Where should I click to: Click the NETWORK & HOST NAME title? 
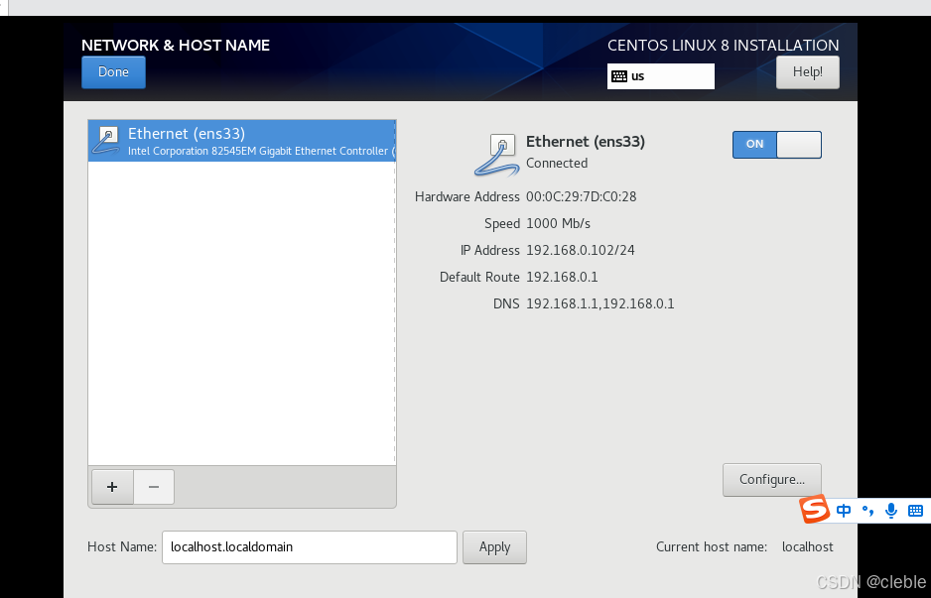pyautogui.click(x=176, y=46)
